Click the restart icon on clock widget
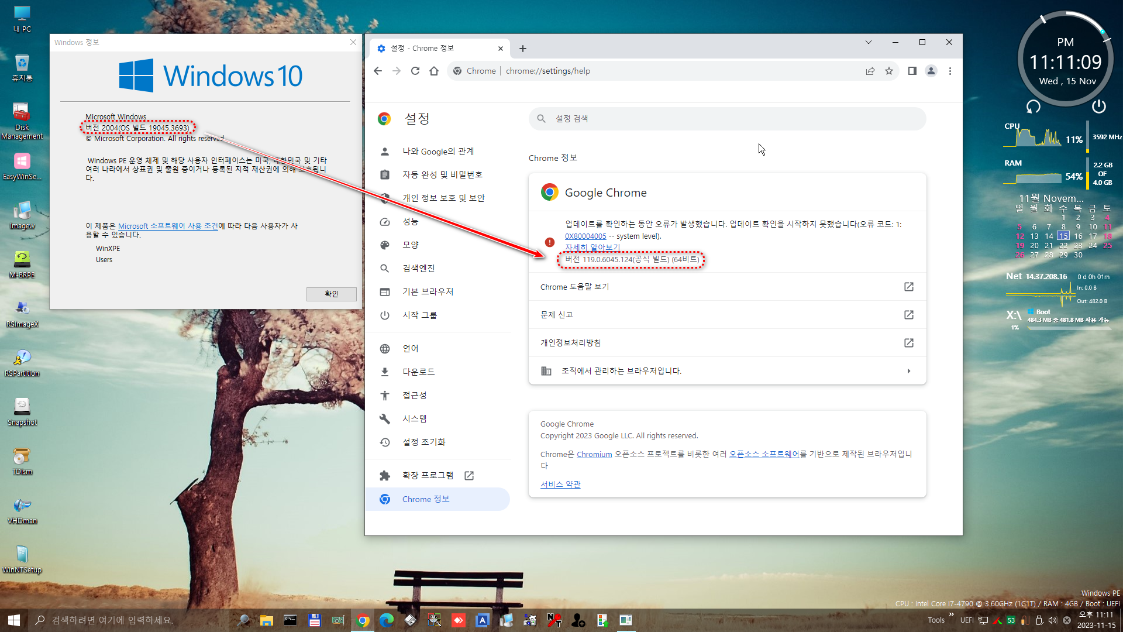The height and width of the screenshot is (632, 1123). pos(1034,107)
